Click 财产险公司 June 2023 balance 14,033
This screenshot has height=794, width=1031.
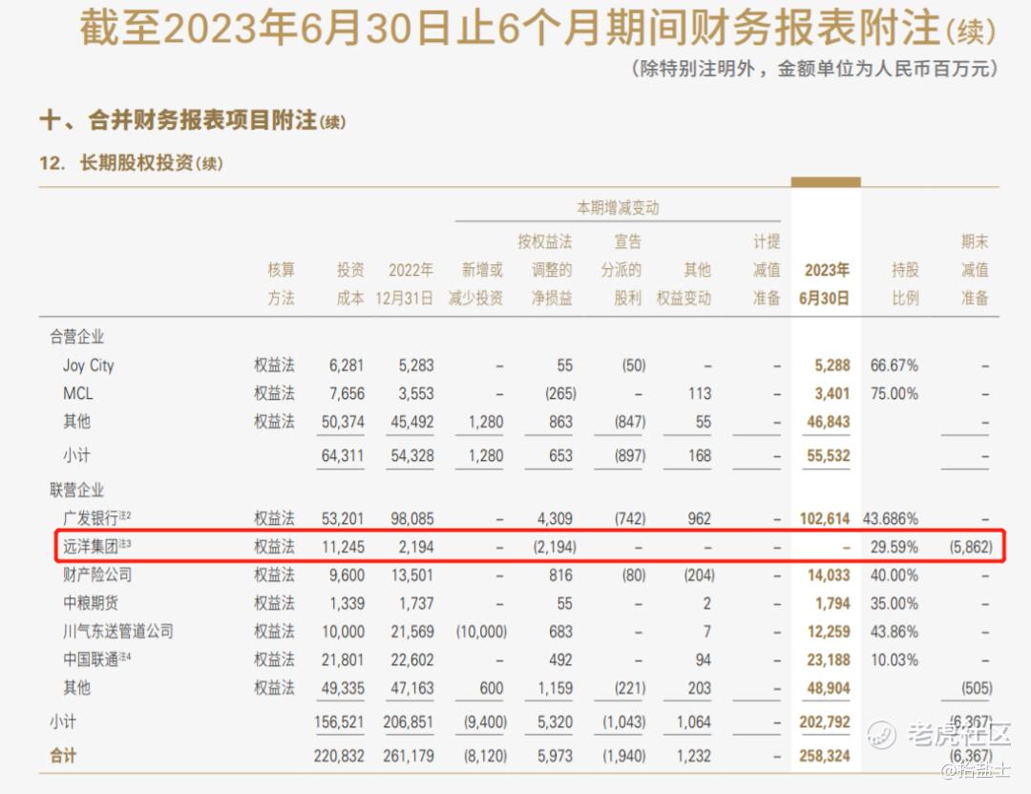pos(829,575)
